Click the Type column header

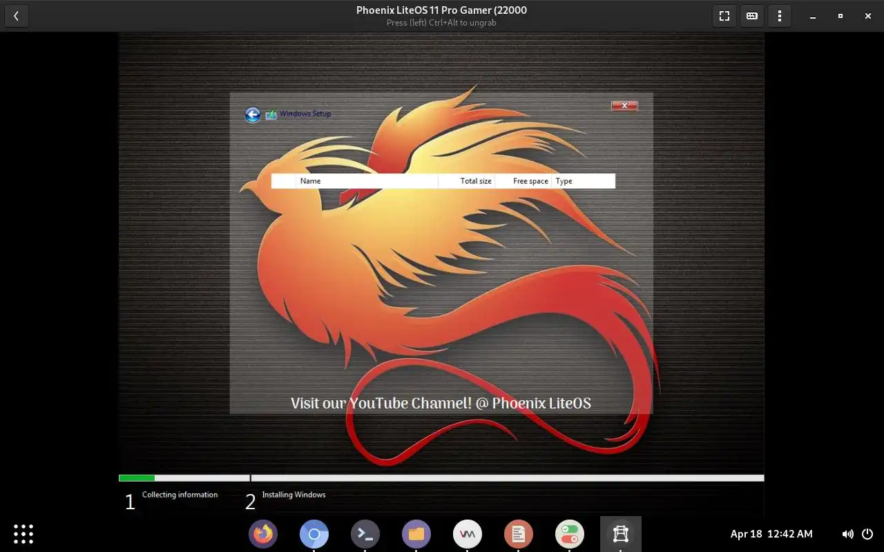point(583,181)
